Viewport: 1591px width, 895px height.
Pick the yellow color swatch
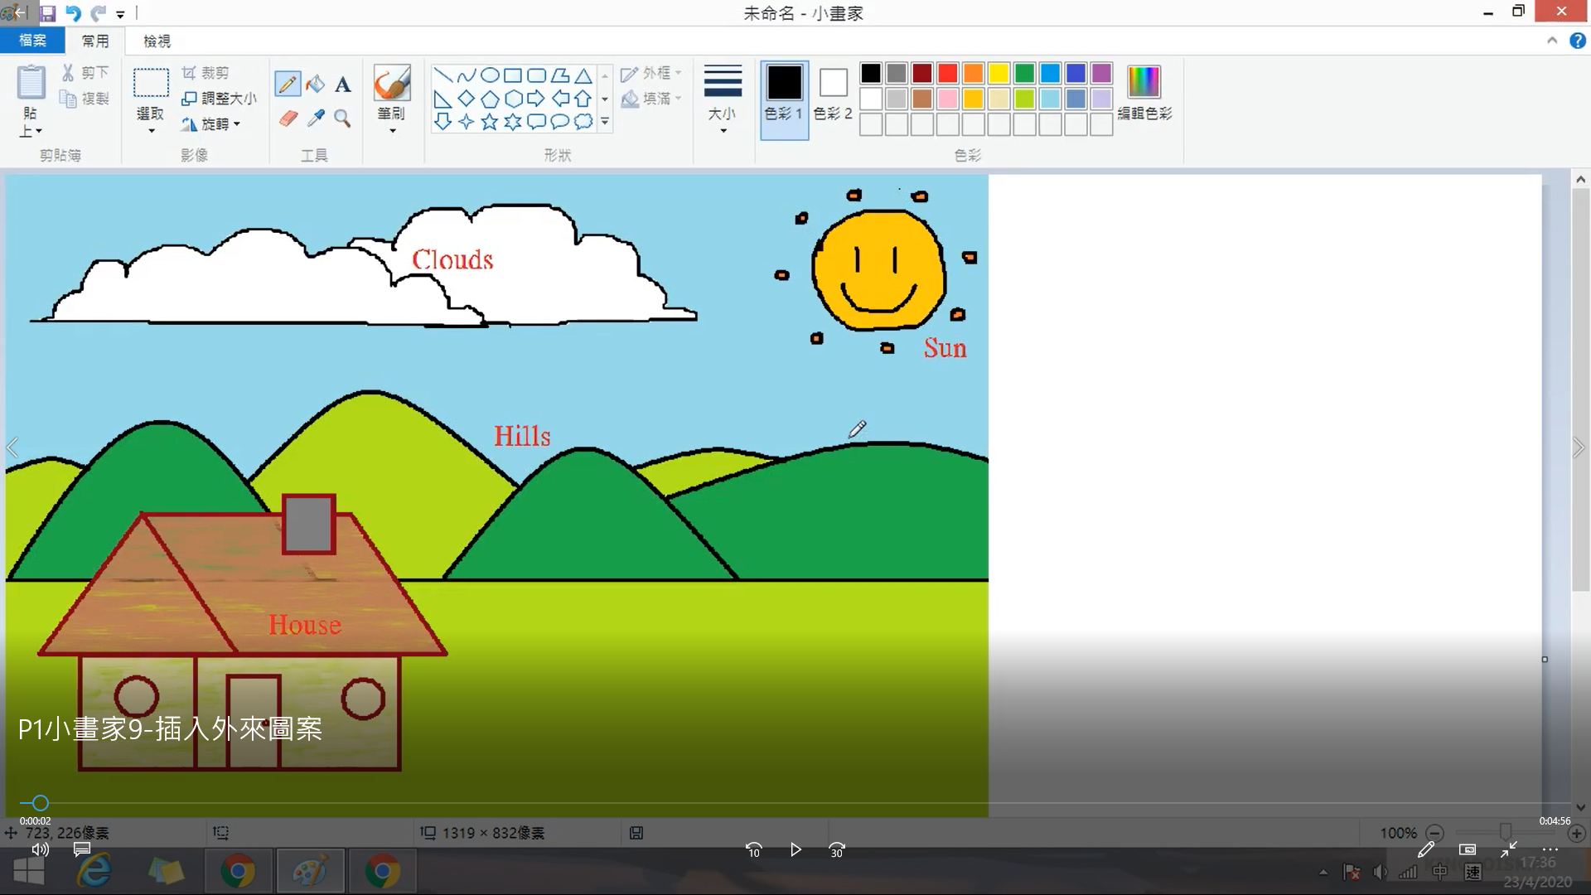pos(999,73)
